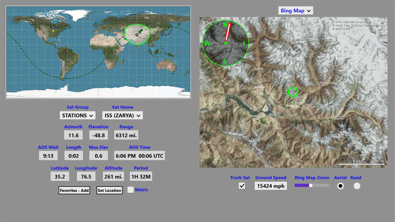Click the Bing logo on the map

coord(212,23)
